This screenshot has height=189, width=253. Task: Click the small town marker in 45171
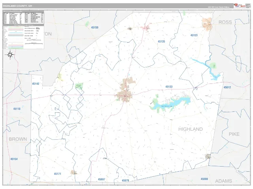pyautogui.click(x=74, y=172)
